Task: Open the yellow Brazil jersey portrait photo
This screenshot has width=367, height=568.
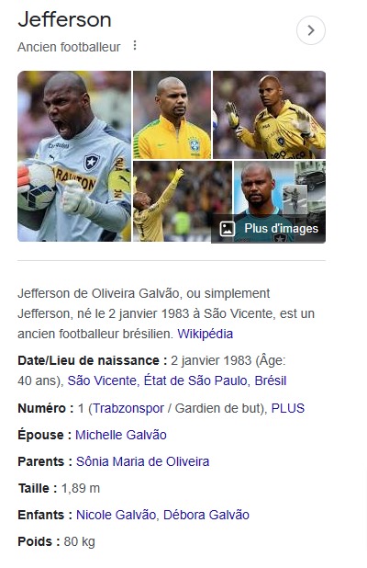Action: 172,115
